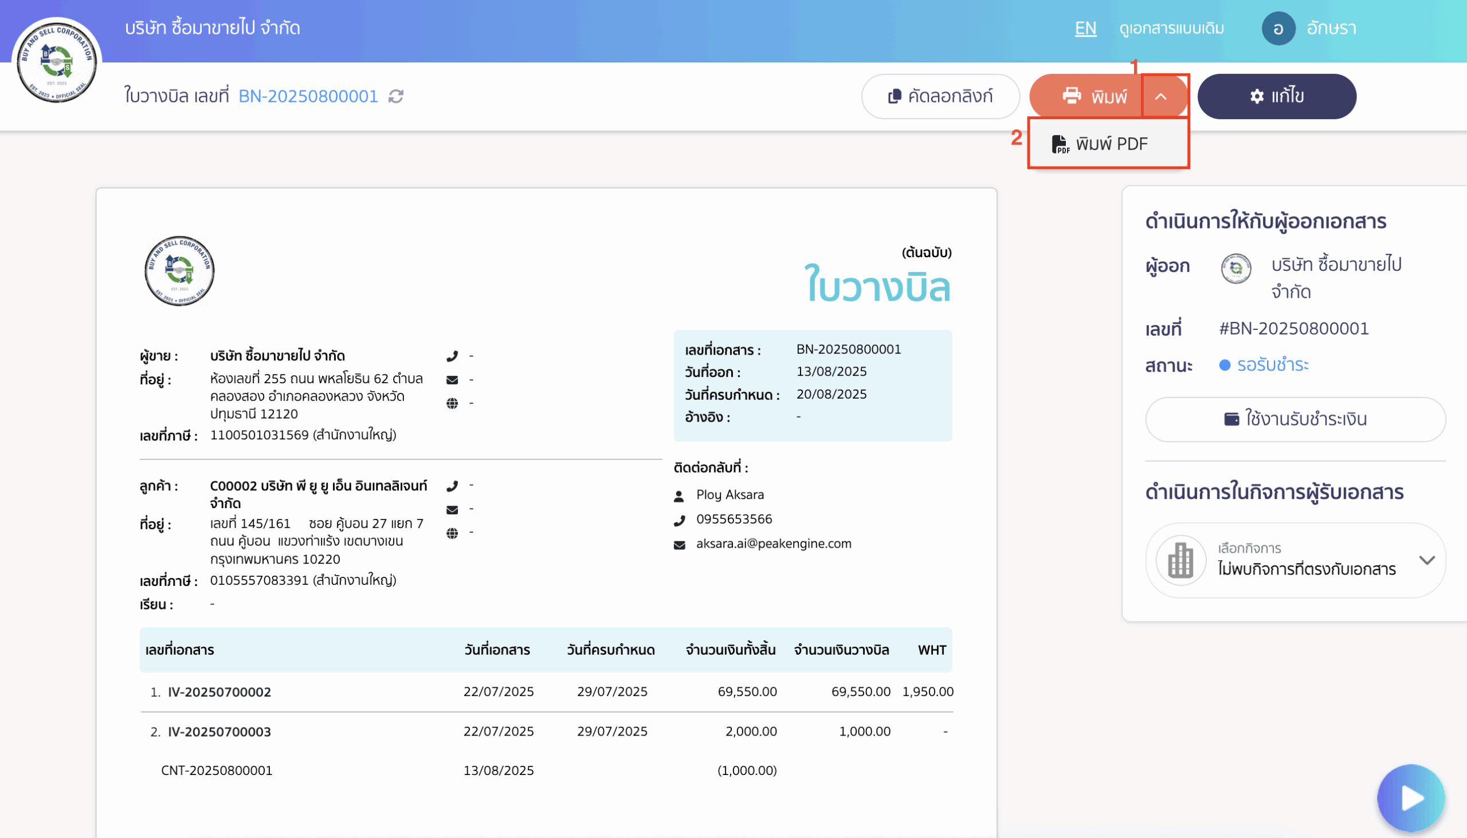Viewport: 1467px width, 838px height.
Task: Collapse the print options chevron
Action: pyautogui.click(x=1160, y=96)
